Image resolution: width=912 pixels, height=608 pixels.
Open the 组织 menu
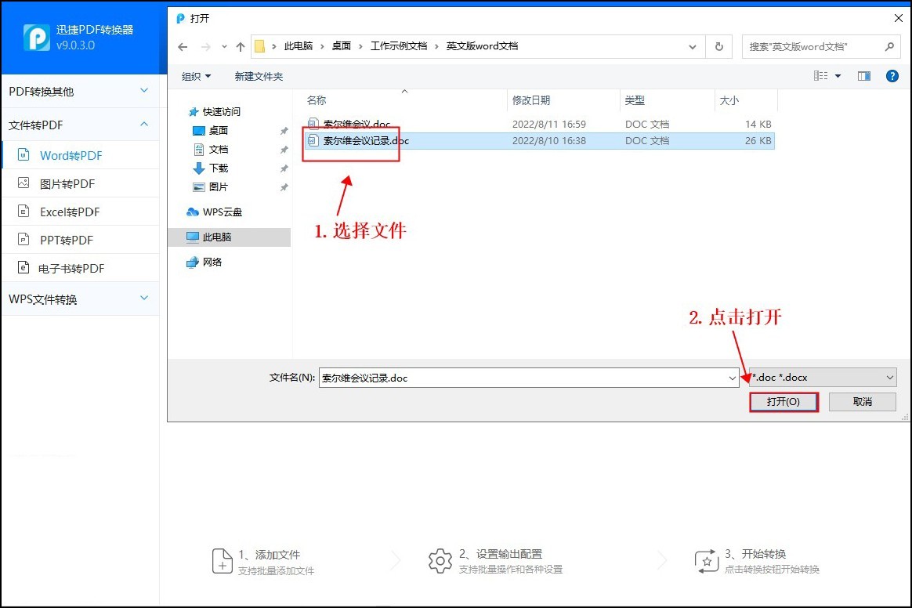pos(195,75)
